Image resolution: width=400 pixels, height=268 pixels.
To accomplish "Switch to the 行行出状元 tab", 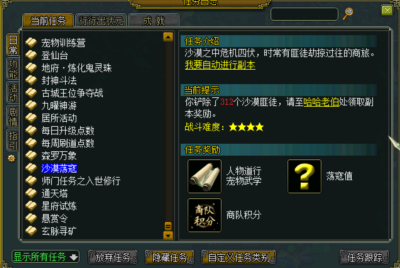I will point(101,21).
